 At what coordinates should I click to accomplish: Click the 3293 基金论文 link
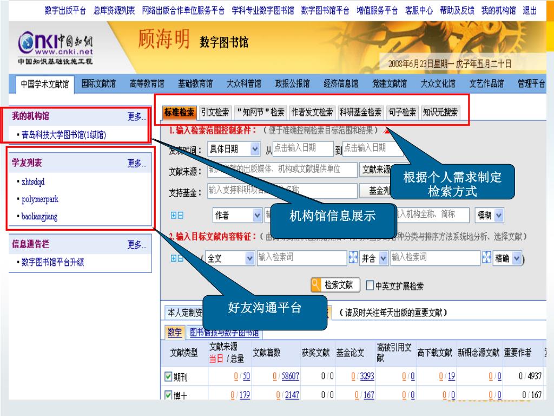[367, 376]
